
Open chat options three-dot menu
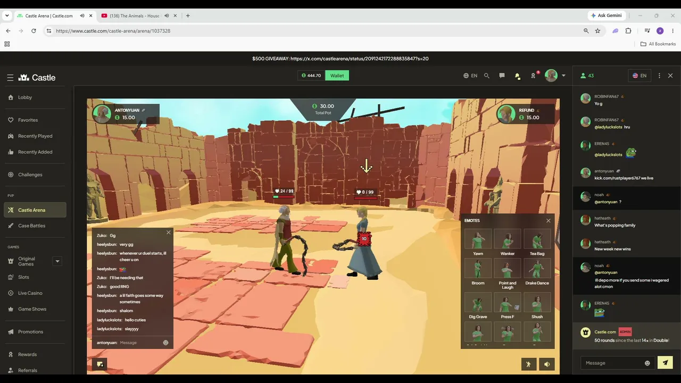[x=659, y=76]
